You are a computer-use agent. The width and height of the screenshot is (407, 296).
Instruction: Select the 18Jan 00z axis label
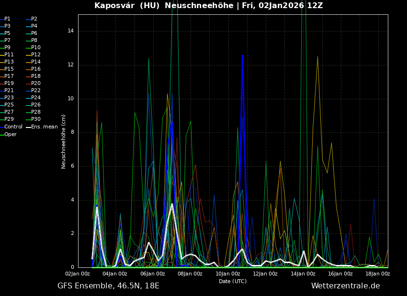377,274
